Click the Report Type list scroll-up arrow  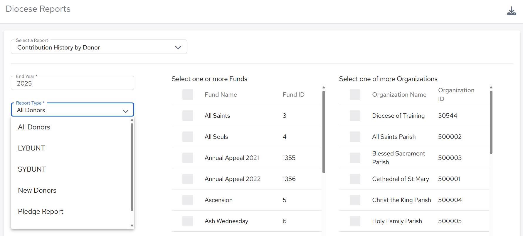coord(132,120)
